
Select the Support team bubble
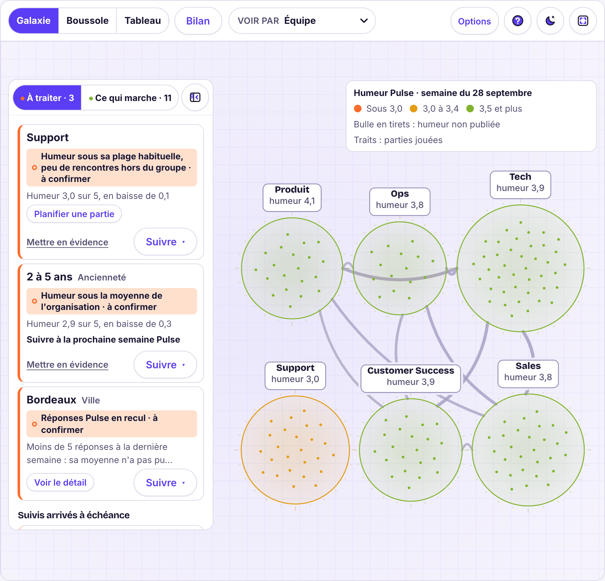coord(295,450)
